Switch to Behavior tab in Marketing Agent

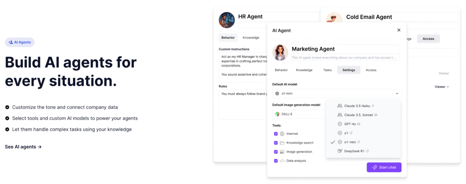click(281, 70)
